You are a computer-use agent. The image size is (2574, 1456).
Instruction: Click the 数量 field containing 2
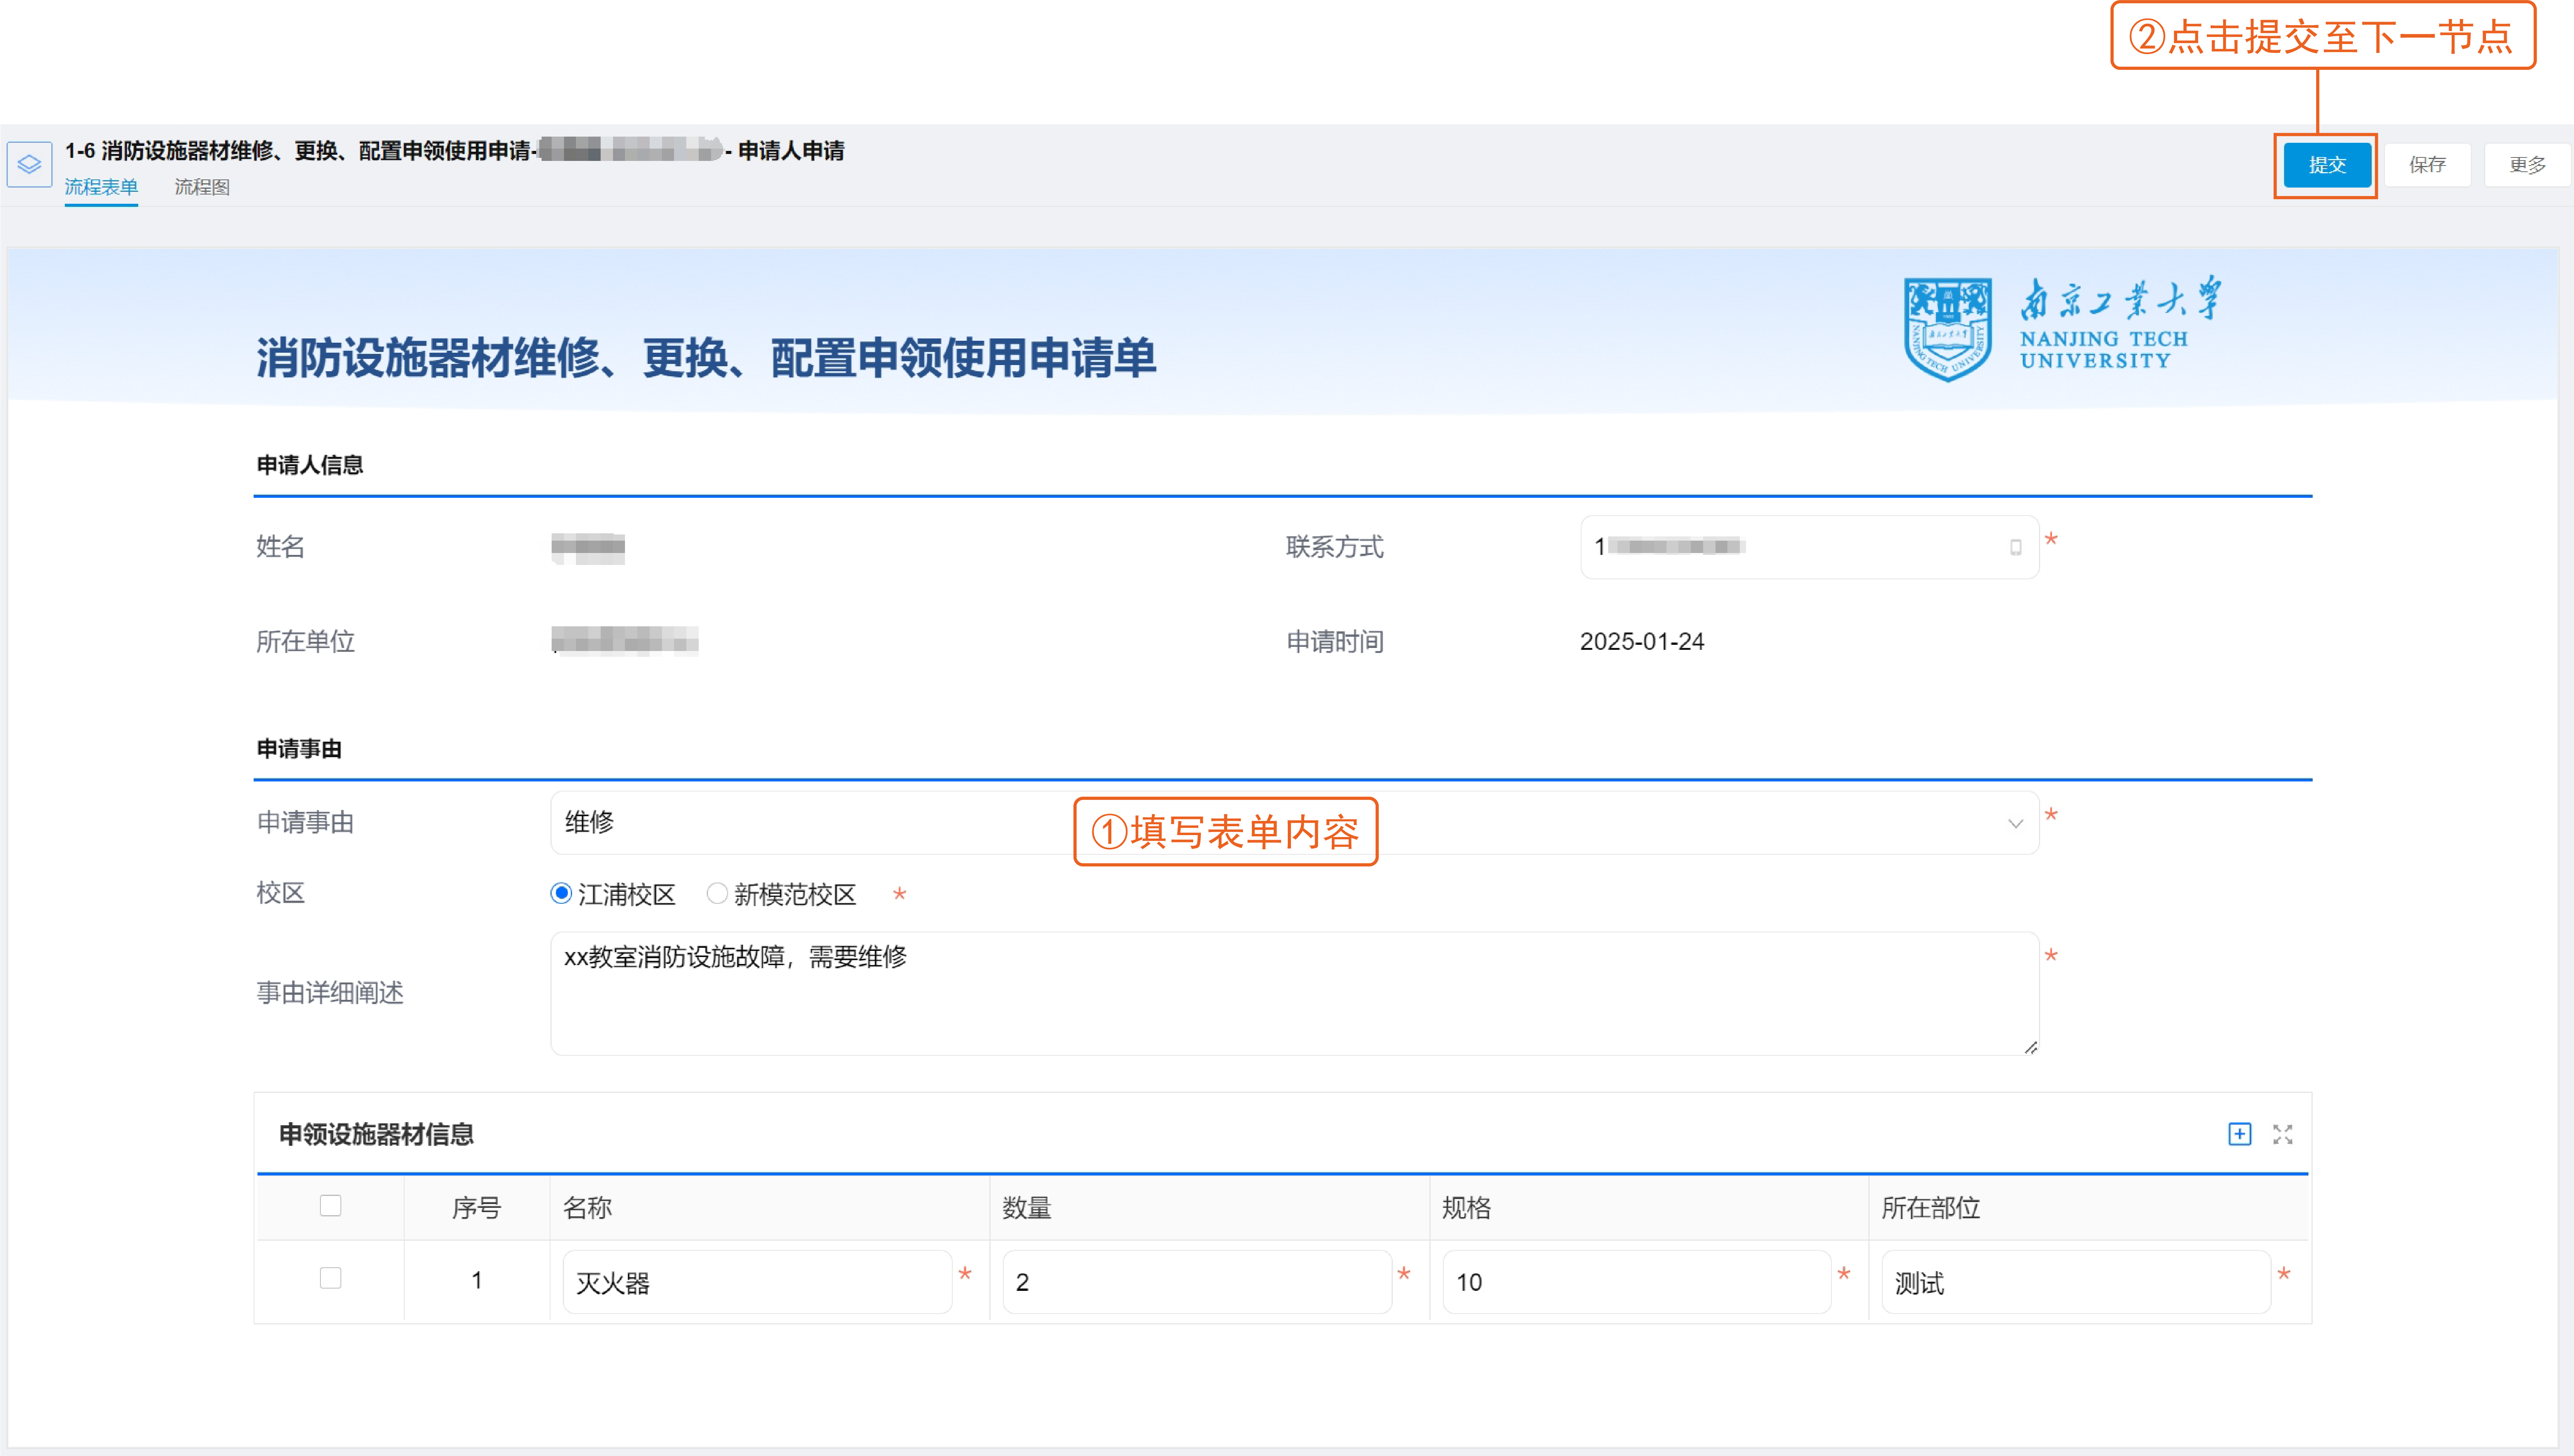pyautogui.click(x=1197, y=1282)
